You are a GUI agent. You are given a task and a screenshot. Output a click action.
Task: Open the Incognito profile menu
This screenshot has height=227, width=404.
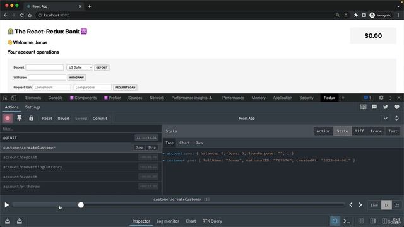pos(381,15)
